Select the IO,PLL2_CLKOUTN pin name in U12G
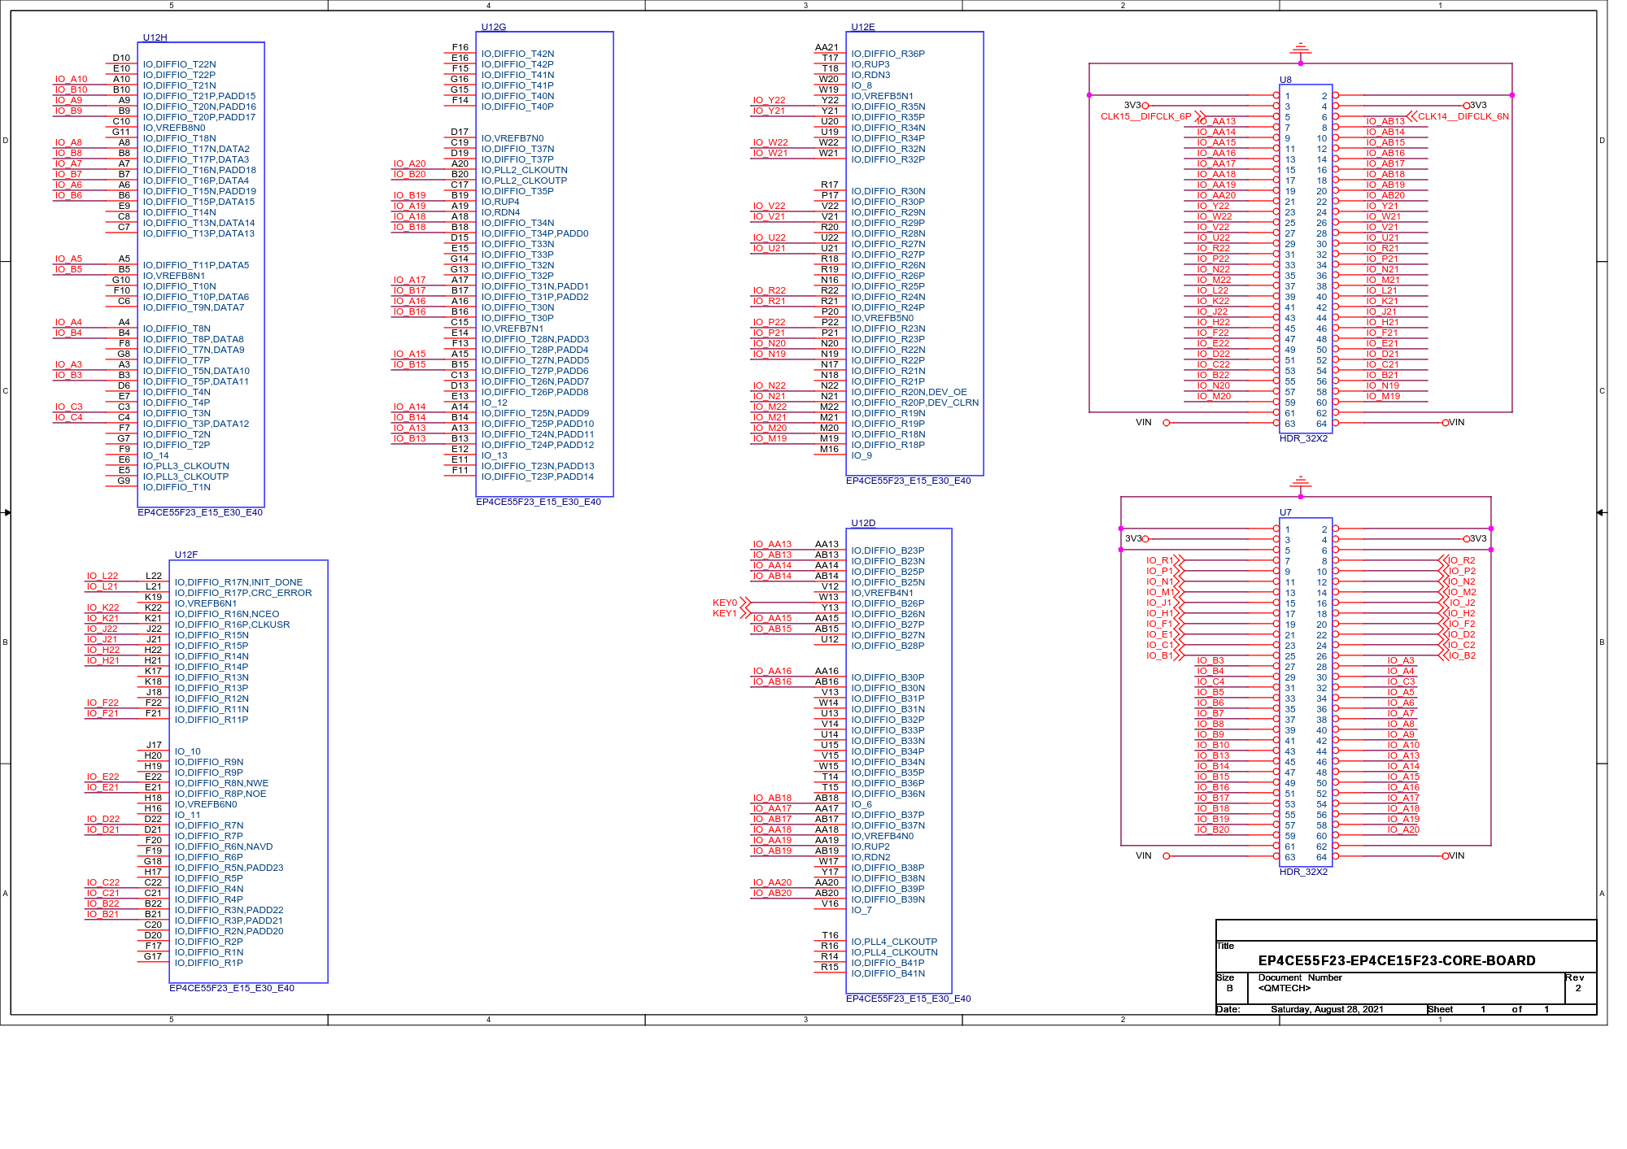Screen dimensions: 1627x1149 click(x=524, y=170)
